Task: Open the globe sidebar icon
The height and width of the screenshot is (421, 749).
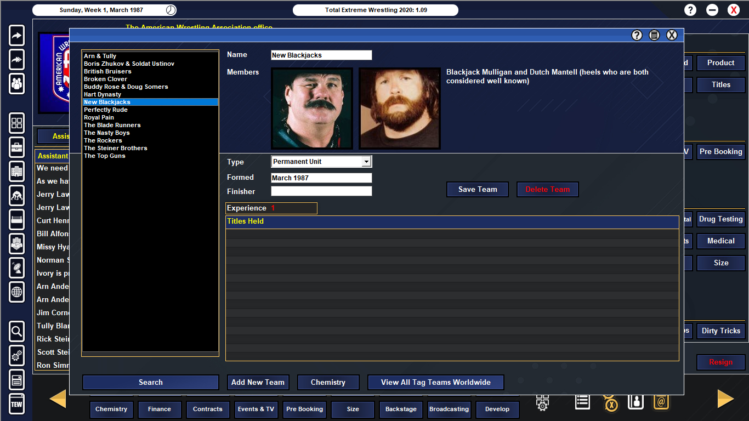Action: (x=17, y=292)
